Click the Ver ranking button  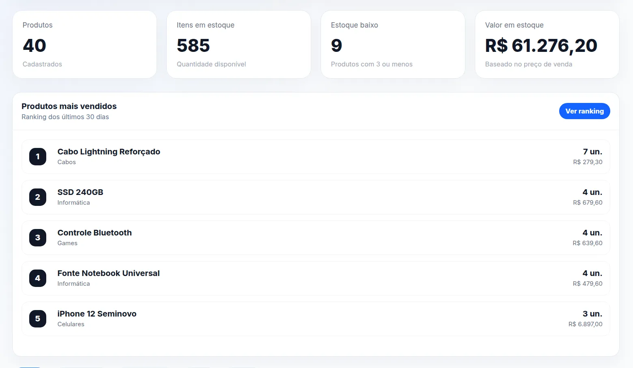[x=584, y=111]
